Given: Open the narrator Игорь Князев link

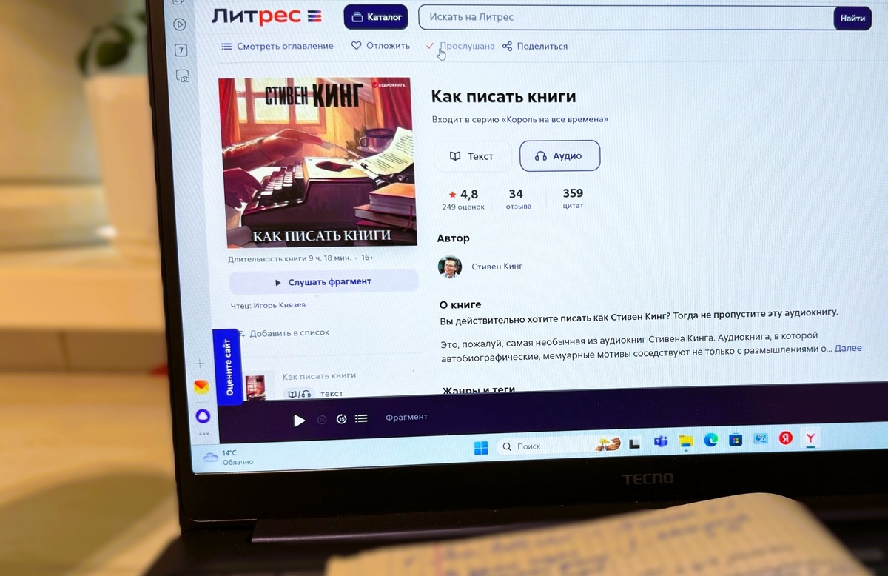Looking at the screenshot, I should point(279,305).
